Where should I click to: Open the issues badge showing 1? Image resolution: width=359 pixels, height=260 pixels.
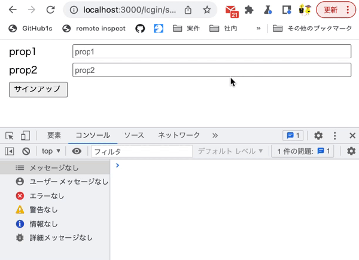(293, 136)
